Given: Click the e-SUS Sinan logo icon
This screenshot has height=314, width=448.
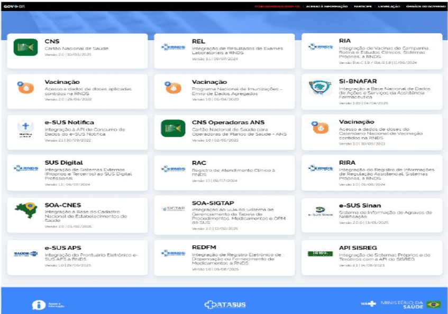Looking at the screenshot, I should click(x=321, y=211).
